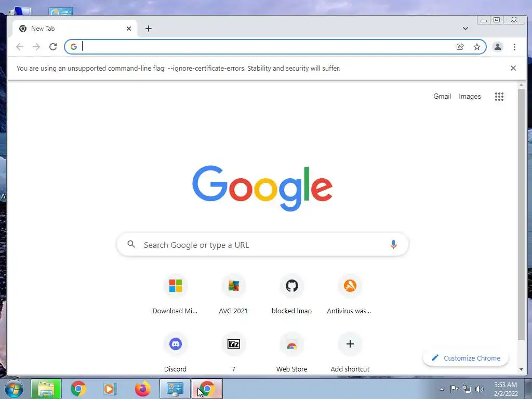This screenshot has width=532, height=399.
Task: Bookmark this tab with the star icon
Action: (477, 47)
